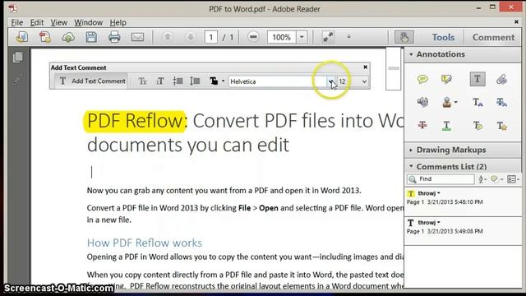Click the toolbar customize drop arrow
526x296 pixels.
click(348, 36)
